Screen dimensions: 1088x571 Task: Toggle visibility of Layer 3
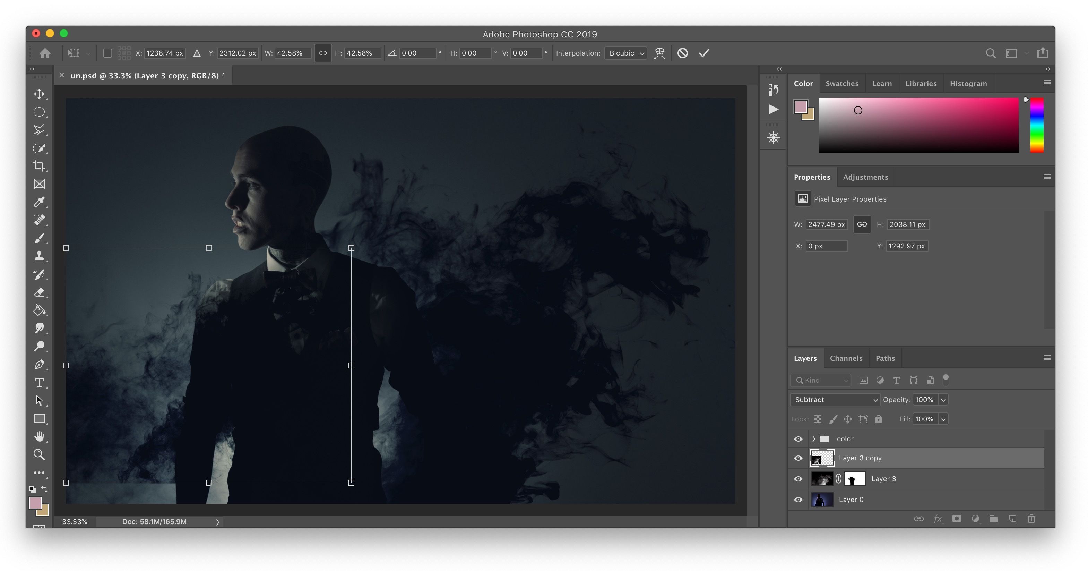coord(798,478)
